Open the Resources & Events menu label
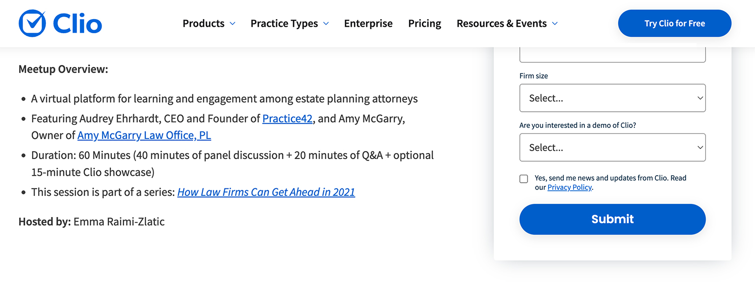Screen dimensions: 755x289 click(501, 24)
